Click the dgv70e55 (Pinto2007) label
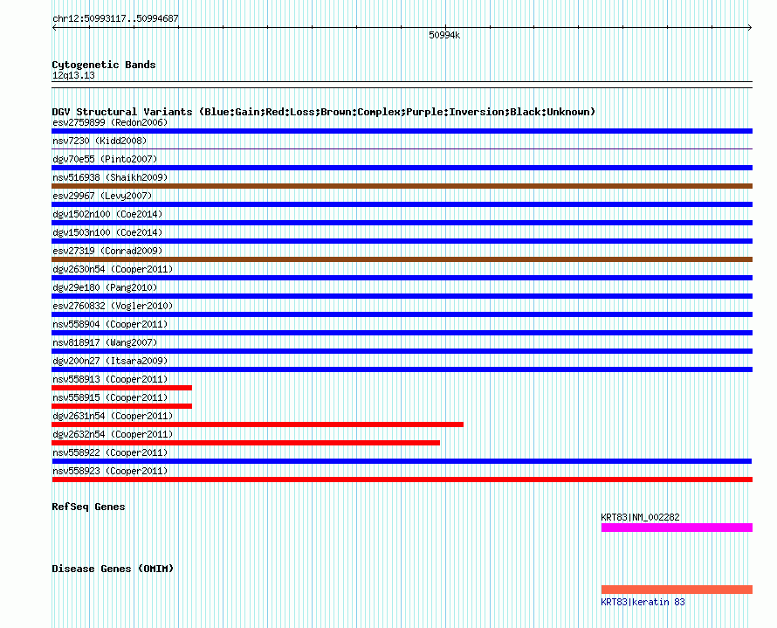 (105, 159)
